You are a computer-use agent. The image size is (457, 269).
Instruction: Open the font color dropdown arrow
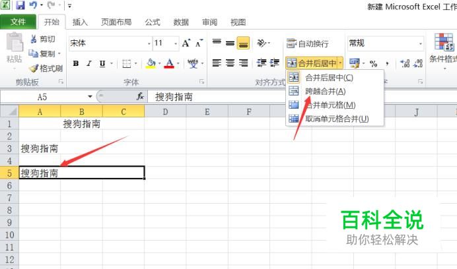[178, 63]
